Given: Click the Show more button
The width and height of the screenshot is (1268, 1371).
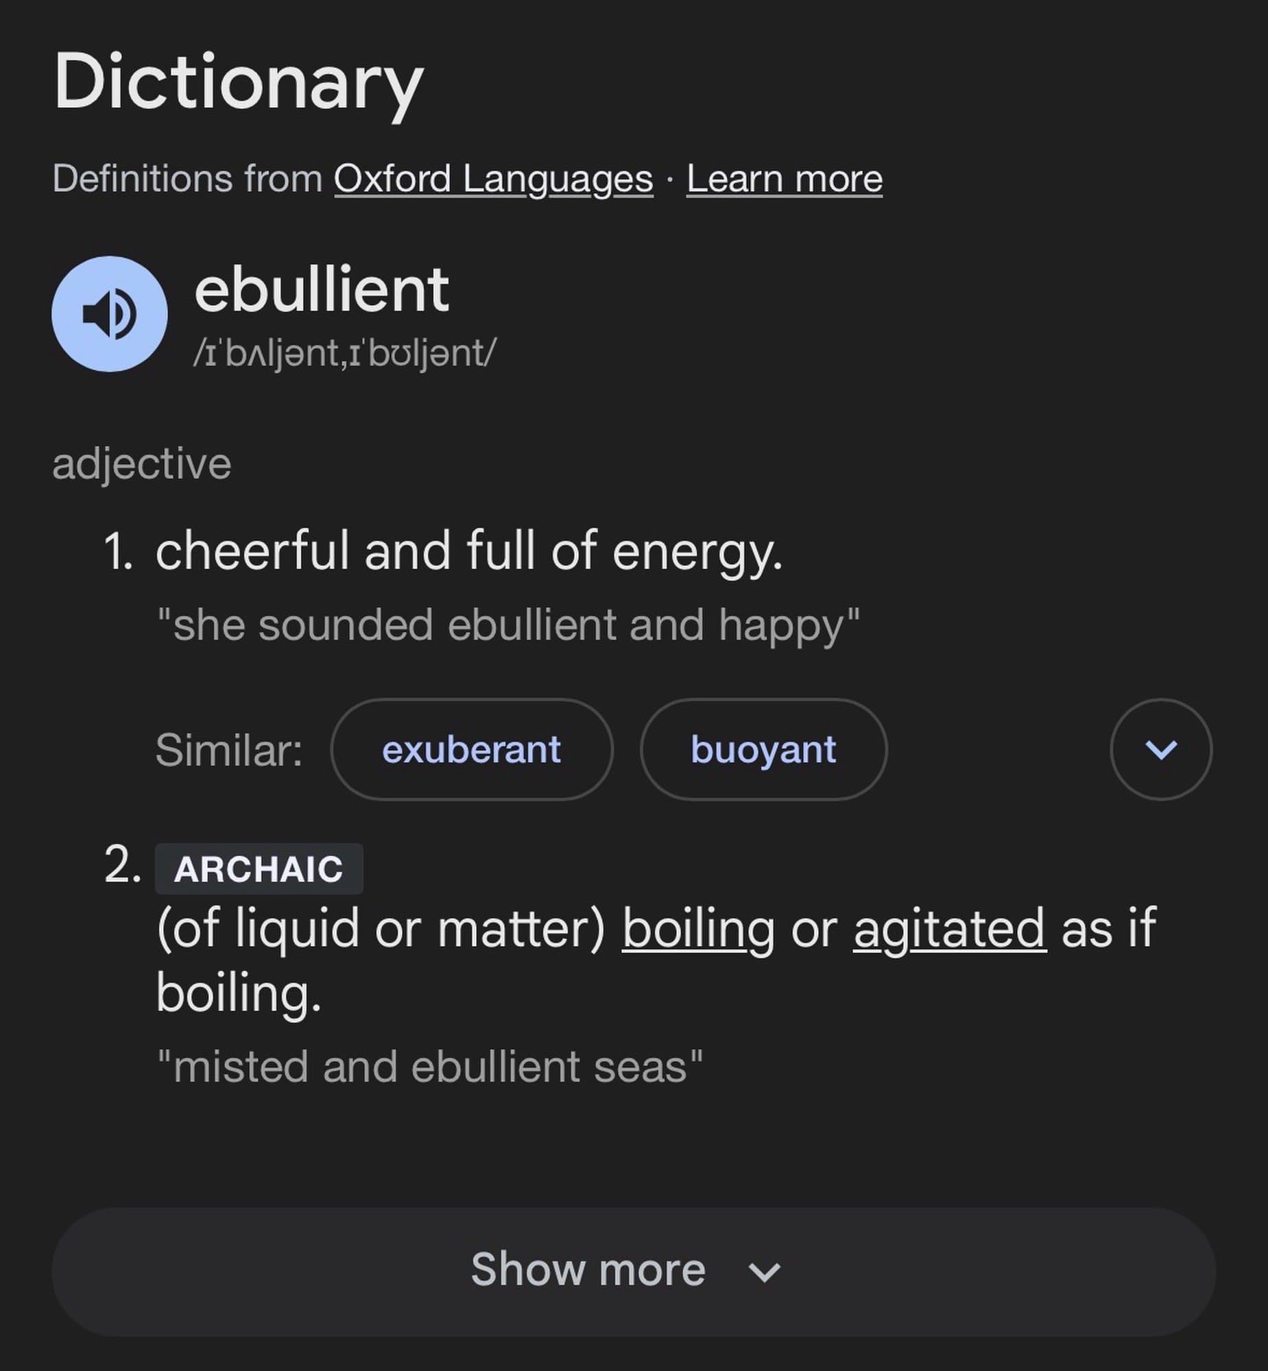Looking at the screenshot, I should pos(587,1270).
